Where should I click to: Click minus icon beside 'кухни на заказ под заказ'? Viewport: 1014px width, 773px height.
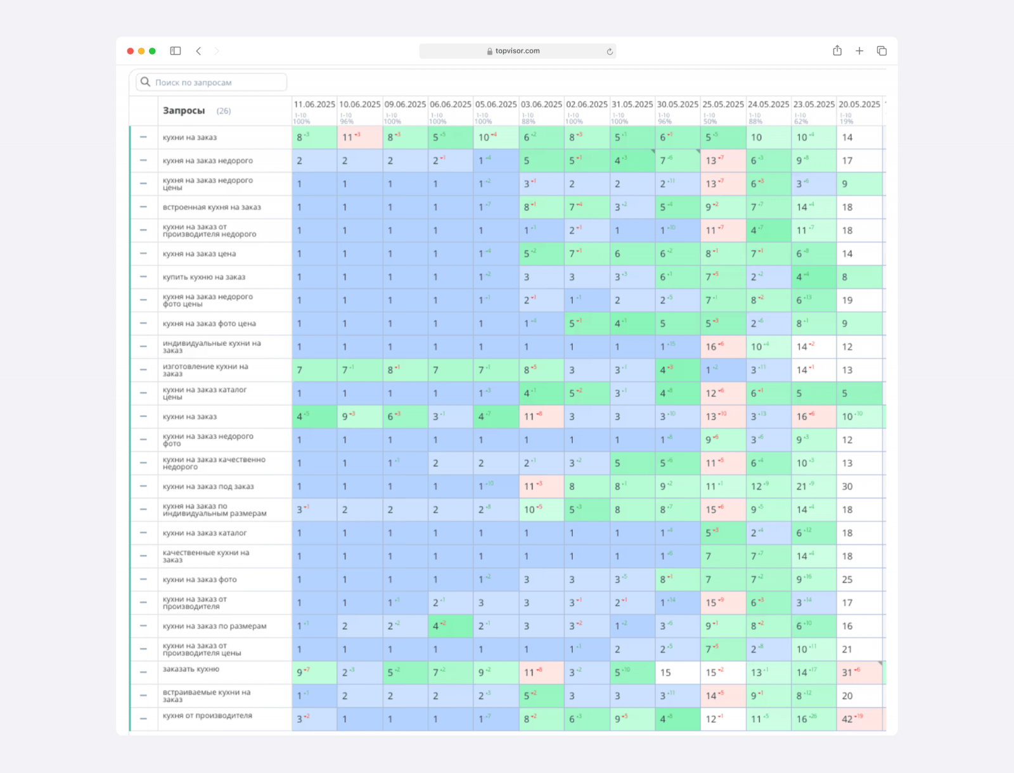click(x=143, y=486)
